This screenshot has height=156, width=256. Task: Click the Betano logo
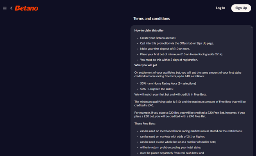(x=26, y=8)
